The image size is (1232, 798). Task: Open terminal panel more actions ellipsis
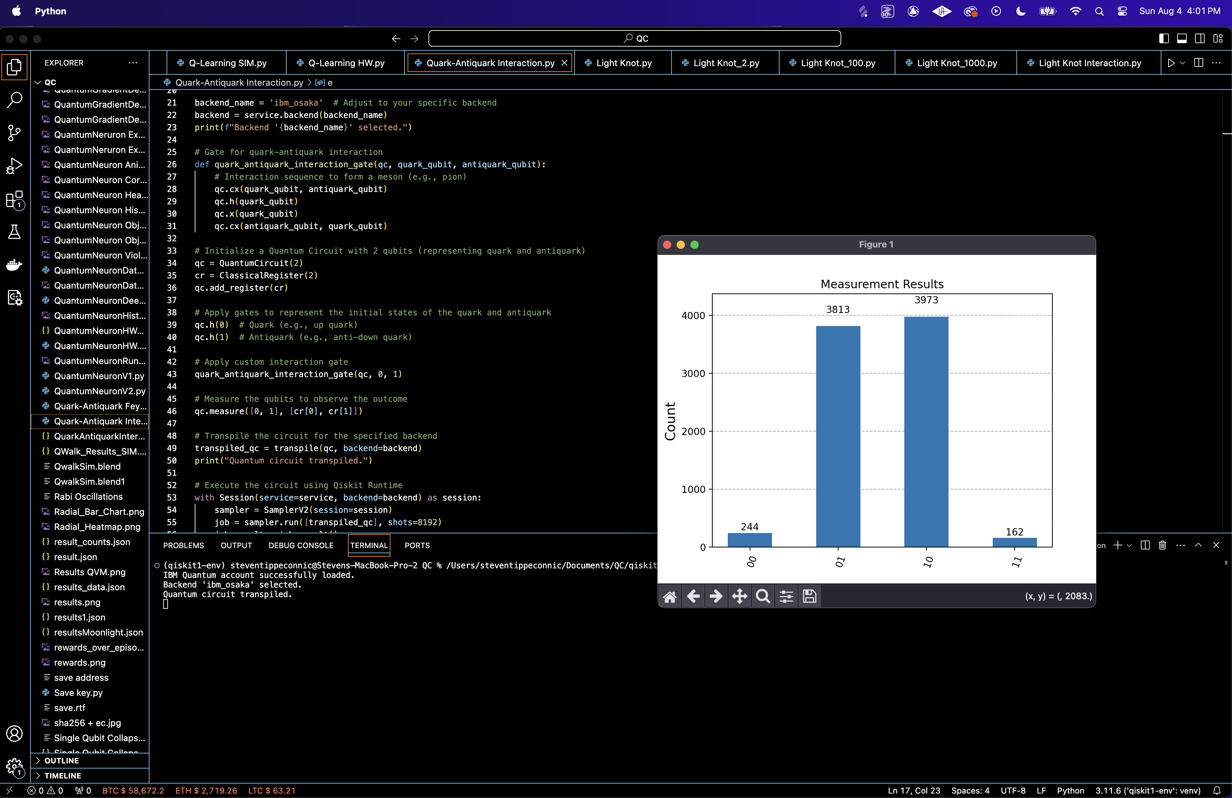click(x=1180, y=545)
